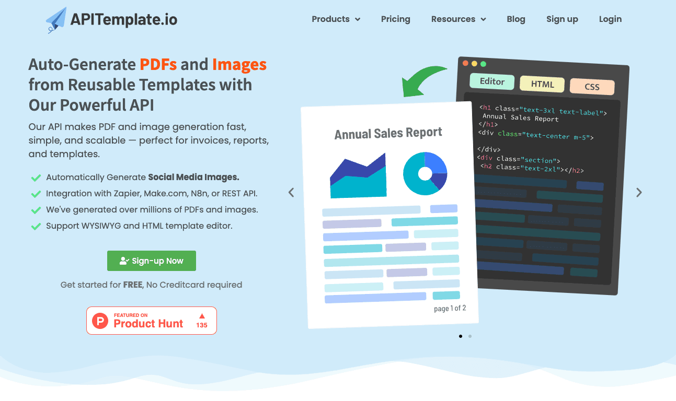
Task: Click the APITemplate.io paper plane logo
Action: 56,19
